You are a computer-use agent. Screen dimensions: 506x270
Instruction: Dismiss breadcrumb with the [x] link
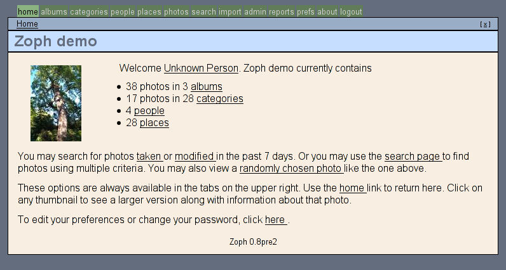tap(485, 25)
